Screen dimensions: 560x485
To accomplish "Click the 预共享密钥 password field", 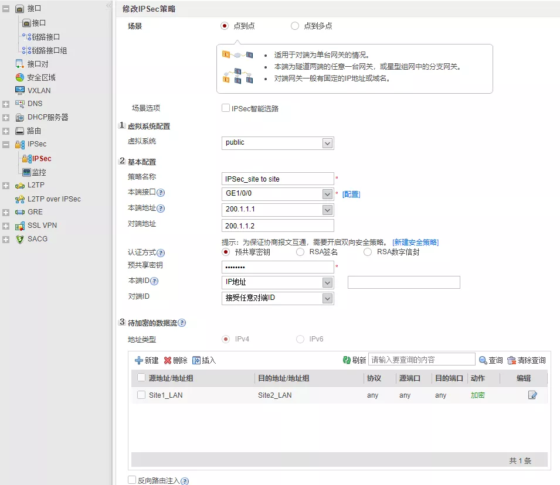I will point(277,267).
